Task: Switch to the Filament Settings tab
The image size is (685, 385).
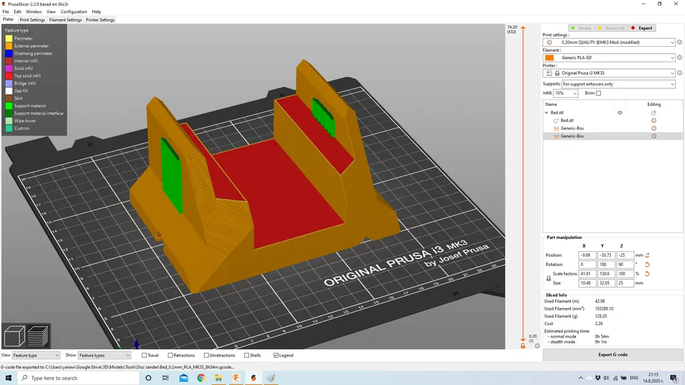Action: pos(65,20)
